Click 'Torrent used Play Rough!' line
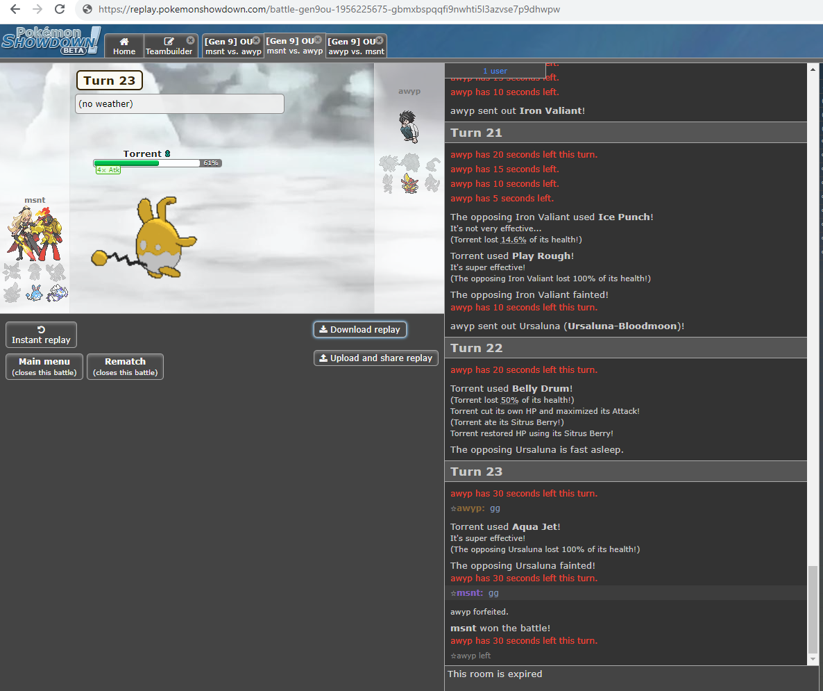The width and height of the screenshot is (823, 691). pos(511,256)
